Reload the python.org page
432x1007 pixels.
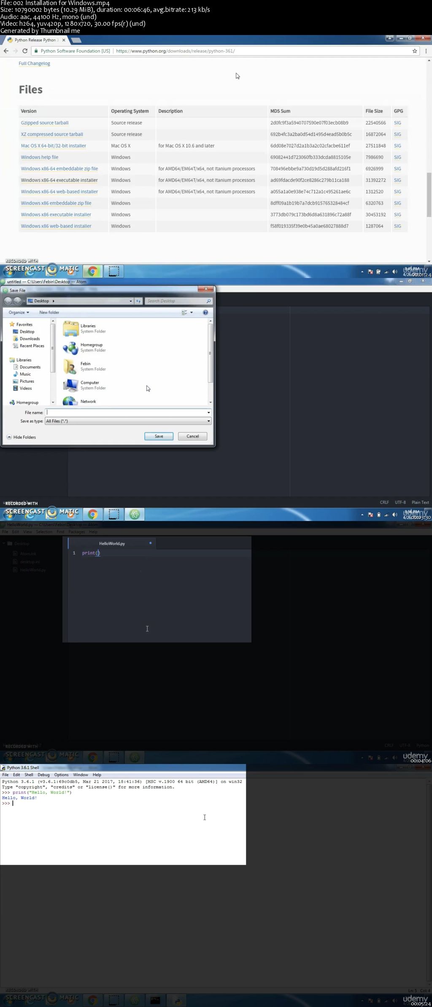tap(25, 51)
